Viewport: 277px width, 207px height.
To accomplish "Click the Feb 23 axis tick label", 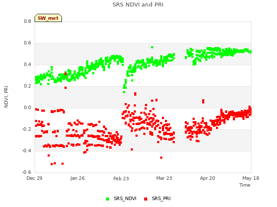I will click(x=121, y=179).
